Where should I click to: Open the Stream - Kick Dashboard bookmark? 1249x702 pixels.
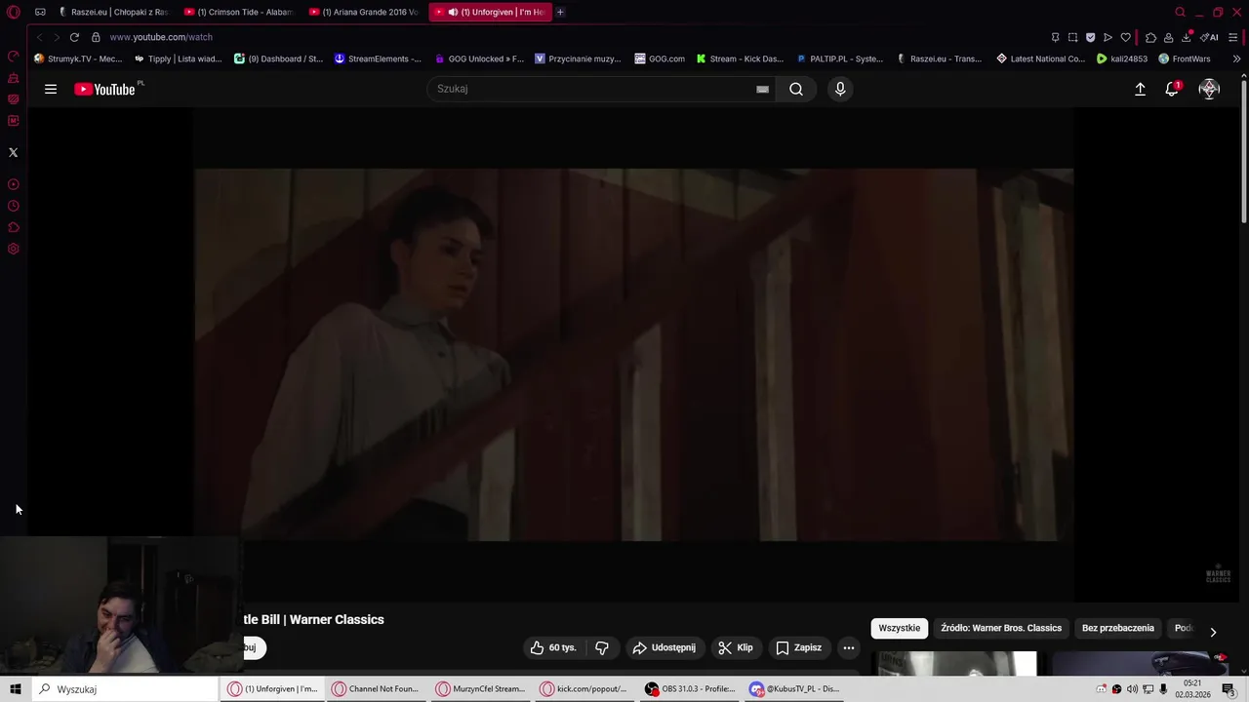click(740, 58)
